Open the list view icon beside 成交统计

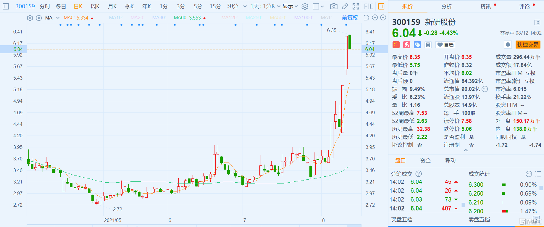pos(538,174)
